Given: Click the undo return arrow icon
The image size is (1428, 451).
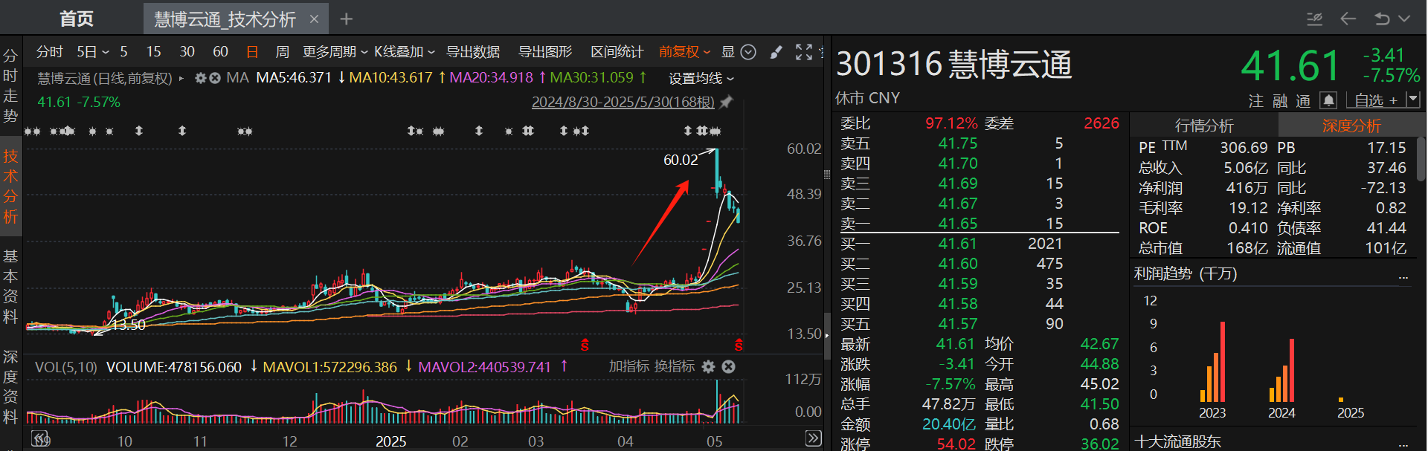Looking at the screenshot, I should click(1382, 19).
